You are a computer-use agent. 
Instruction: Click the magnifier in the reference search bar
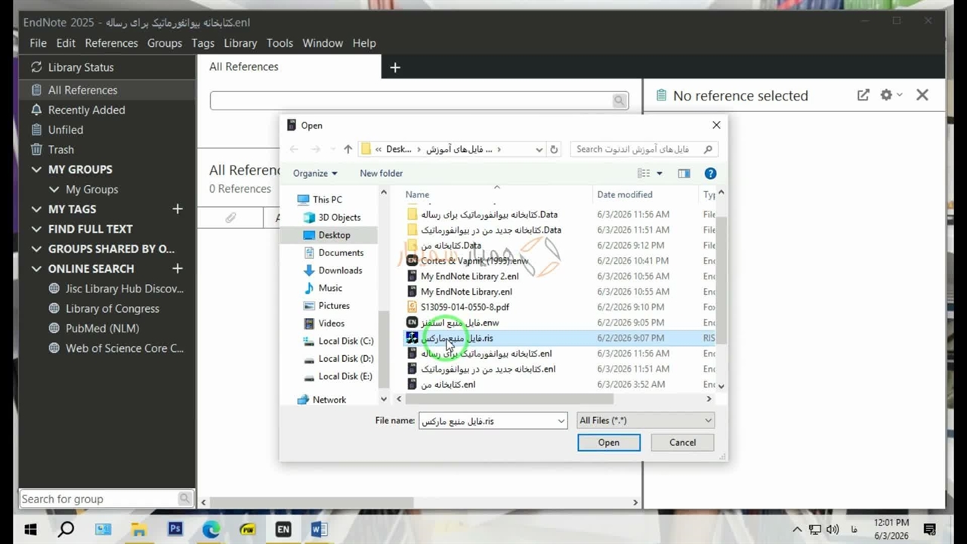point(619,100)
